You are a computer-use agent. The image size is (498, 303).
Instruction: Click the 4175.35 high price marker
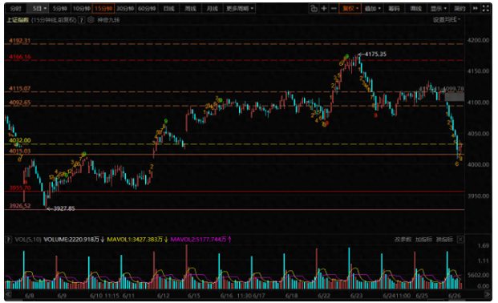(375, 55)
